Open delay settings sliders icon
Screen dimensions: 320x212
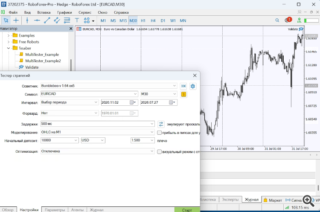(x=161, y=124)
